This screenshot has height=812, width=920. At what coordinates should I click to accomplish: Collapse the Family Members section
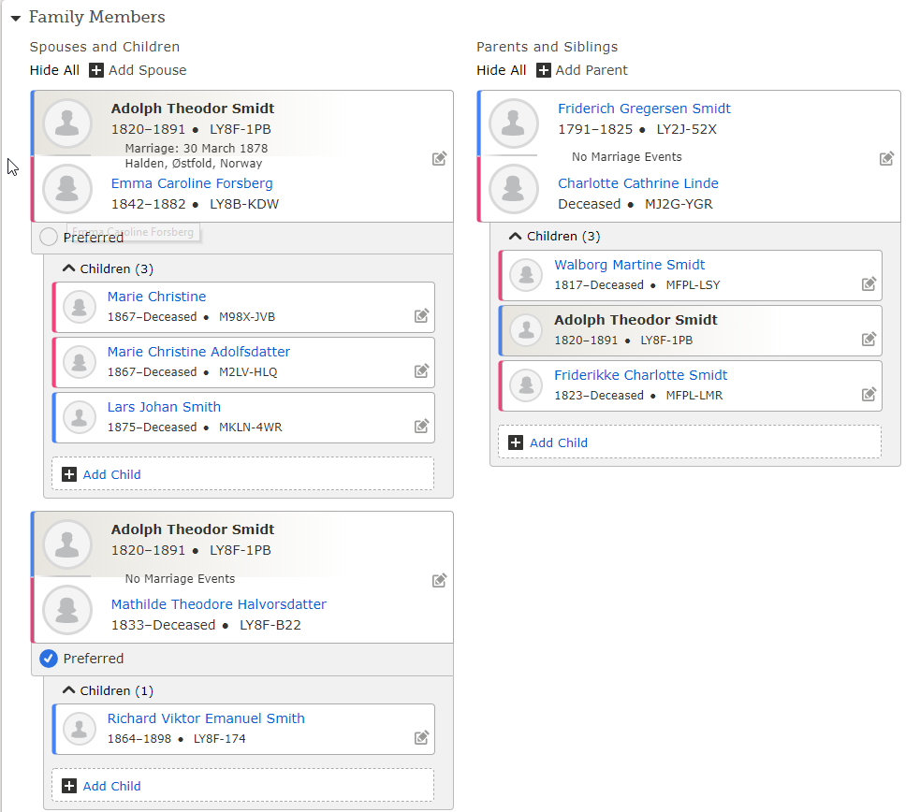(16, 18)
